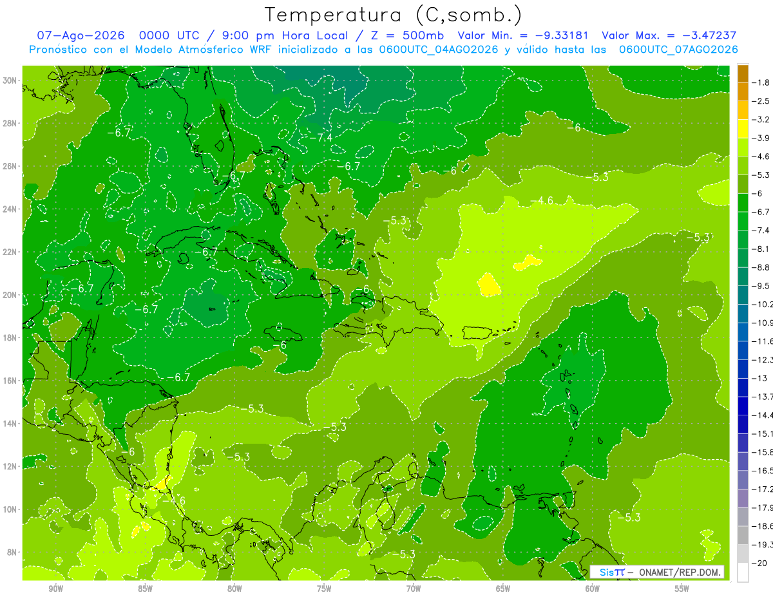Image resolution: width=773 pixels, height=597 pixels.
Task: Click the 'Valor Max. = -3.47237' readout
Action: coord(669,35)
